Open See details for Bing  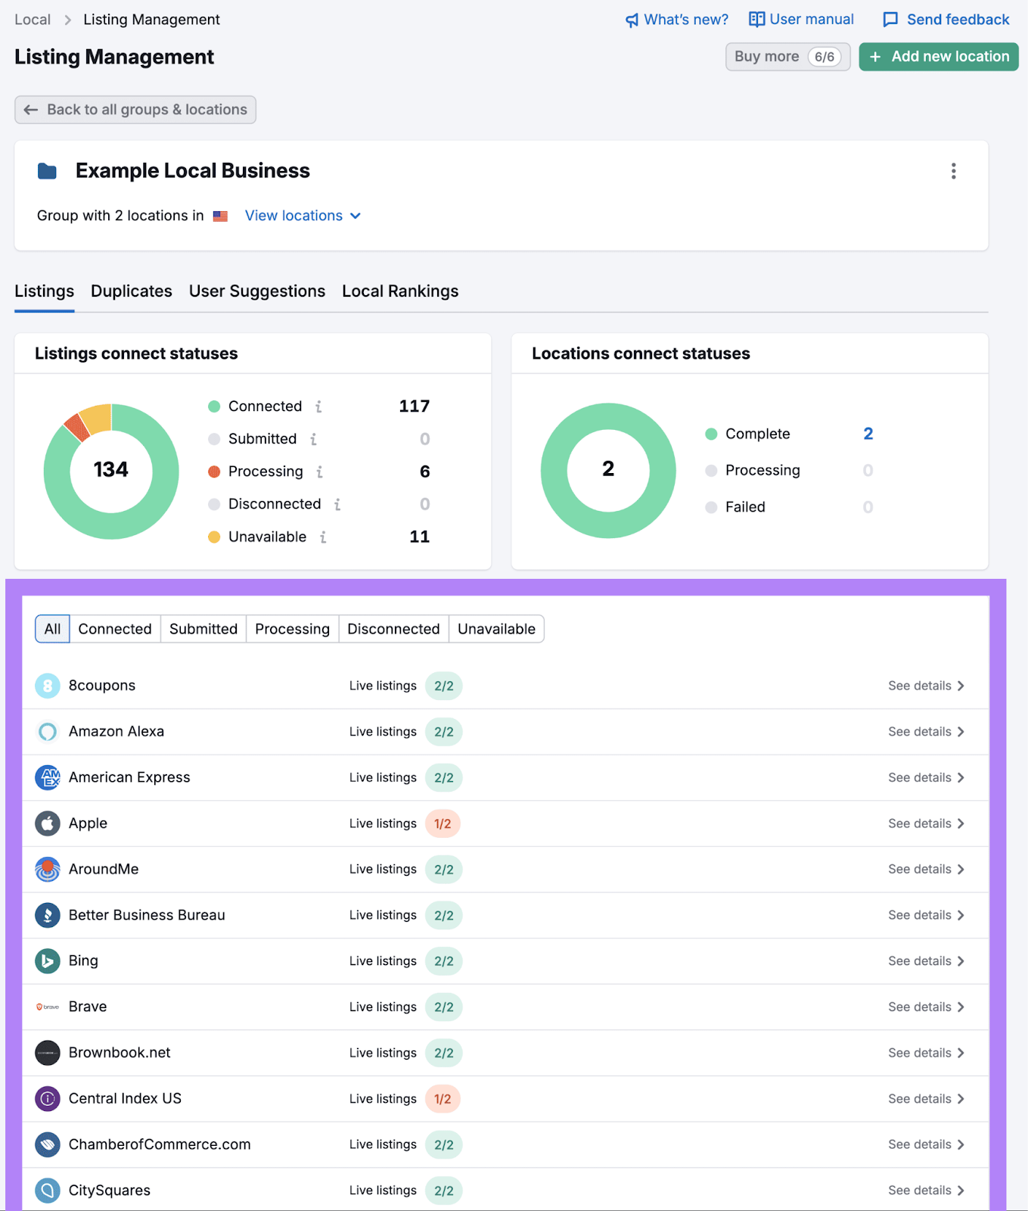coord(927,961)
